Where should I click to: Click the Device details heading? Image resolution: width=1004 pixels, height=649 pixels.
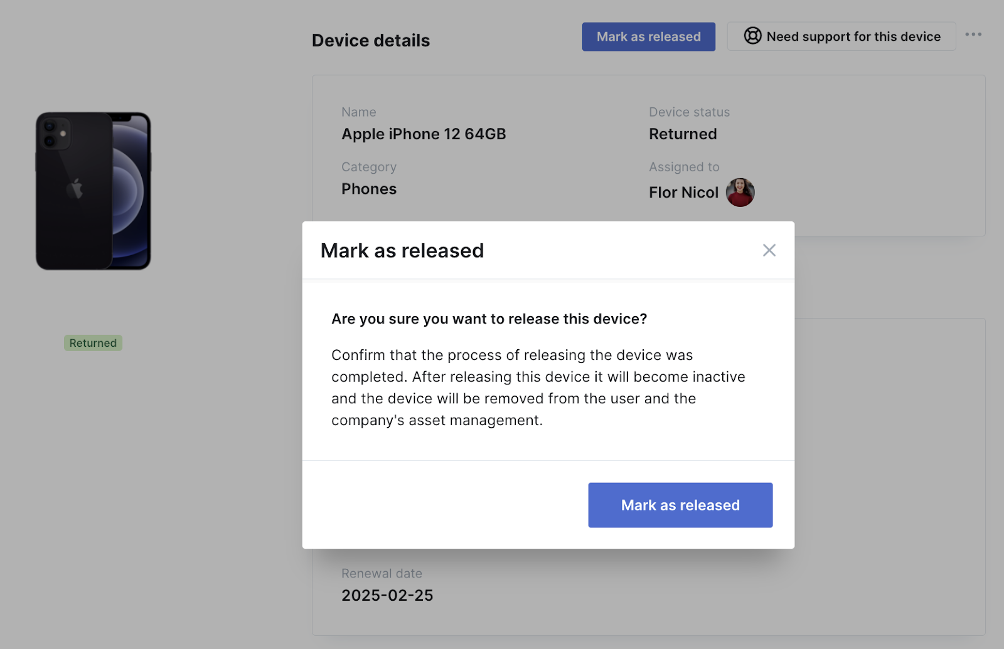[371, 40]
